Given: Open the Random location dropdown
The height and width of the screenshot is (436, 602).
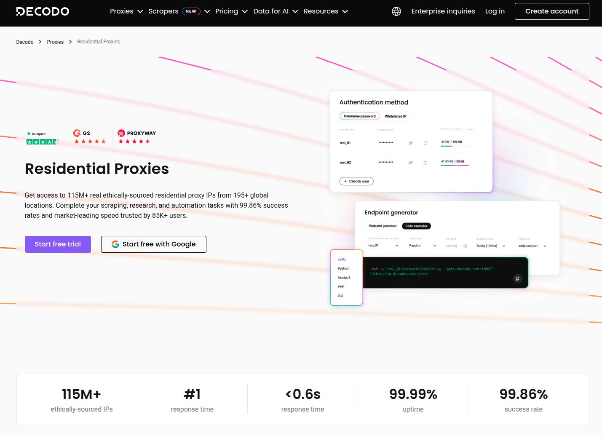Looking at the screenshot, I should [x=423, y=246].
